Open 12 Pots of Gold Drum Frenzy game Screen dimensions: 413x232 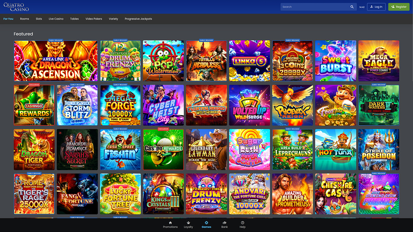click(120, 61)
